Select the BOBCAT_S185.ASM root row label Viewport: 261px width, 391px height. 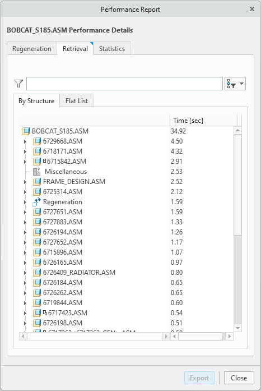click(60, 131)
